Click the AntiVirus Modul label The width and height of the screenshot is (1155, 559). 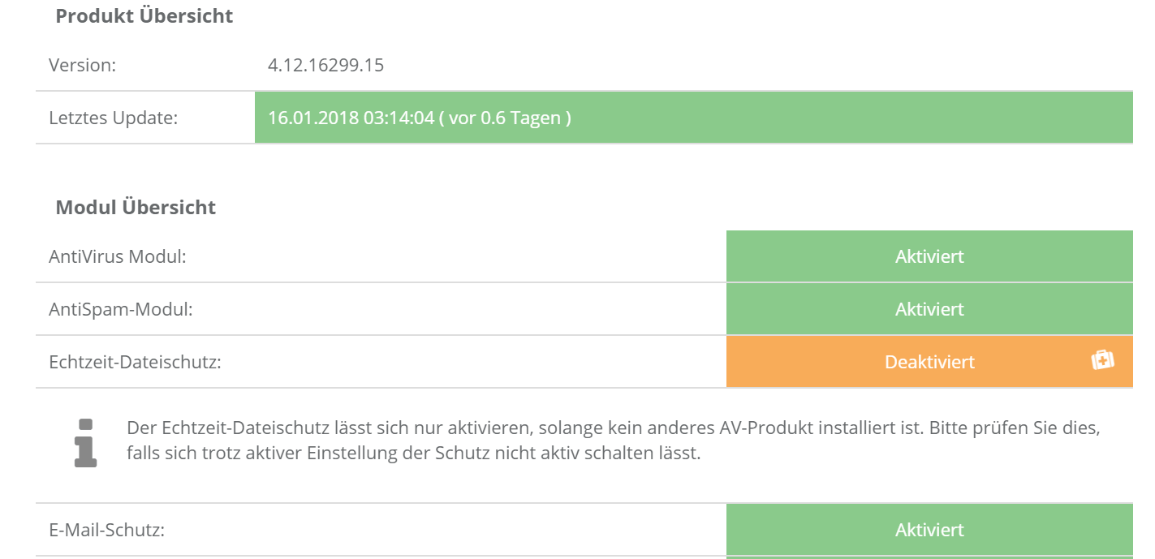[x=118, y=256]
